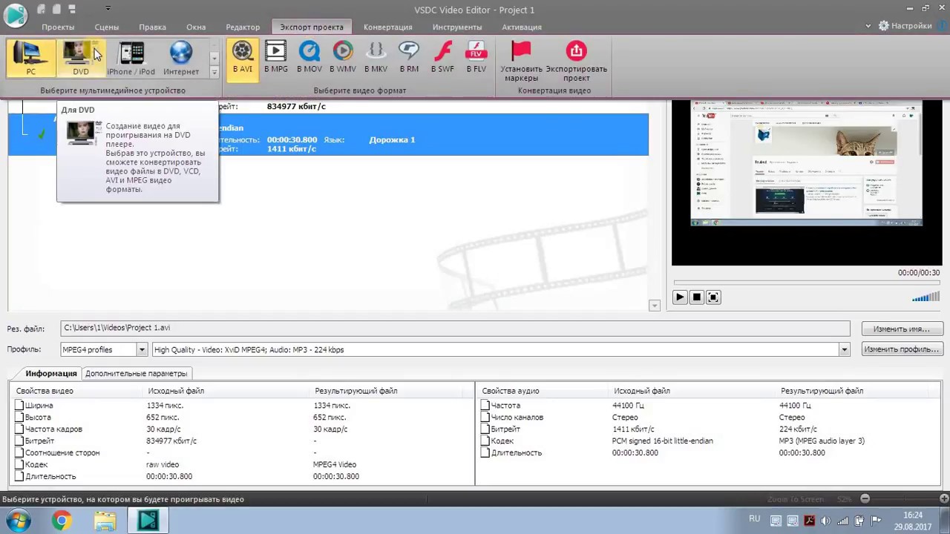The width and height of the screenshot is (950, 534).
Task: Open the Редактор tab
Action: (x=243, y=27)
